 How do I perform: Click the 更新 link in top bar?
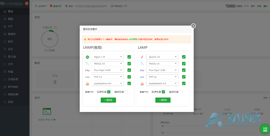[x=253, y=6]
